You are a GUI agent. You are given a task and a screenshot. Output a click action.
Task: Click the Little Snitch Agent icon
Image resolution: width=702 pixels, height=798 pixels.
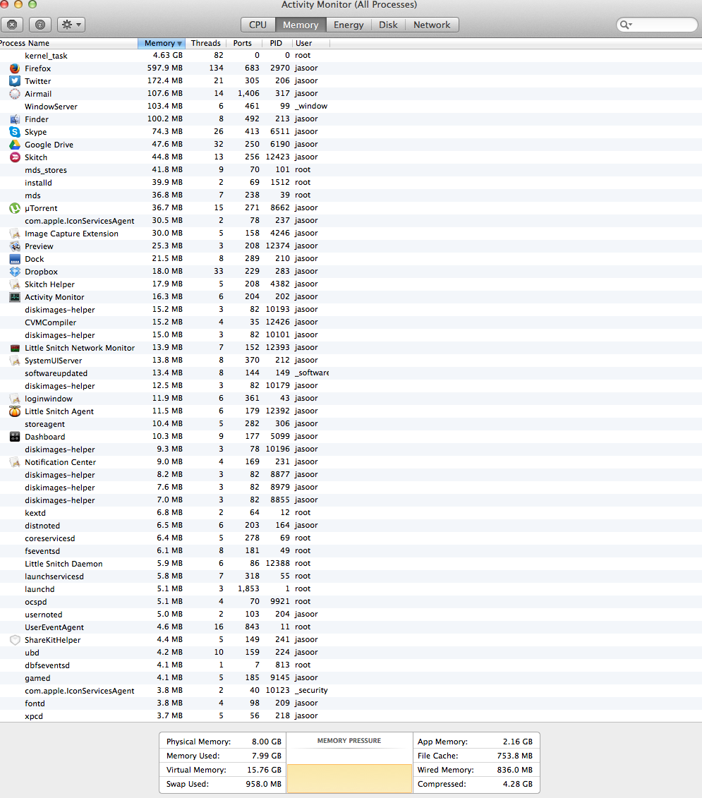15,411
